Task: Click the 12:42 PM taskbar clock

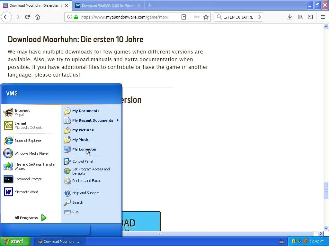Action: [x=317, y=242]
